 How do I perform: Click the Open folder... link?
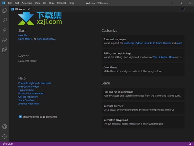(x=26, y=39)
